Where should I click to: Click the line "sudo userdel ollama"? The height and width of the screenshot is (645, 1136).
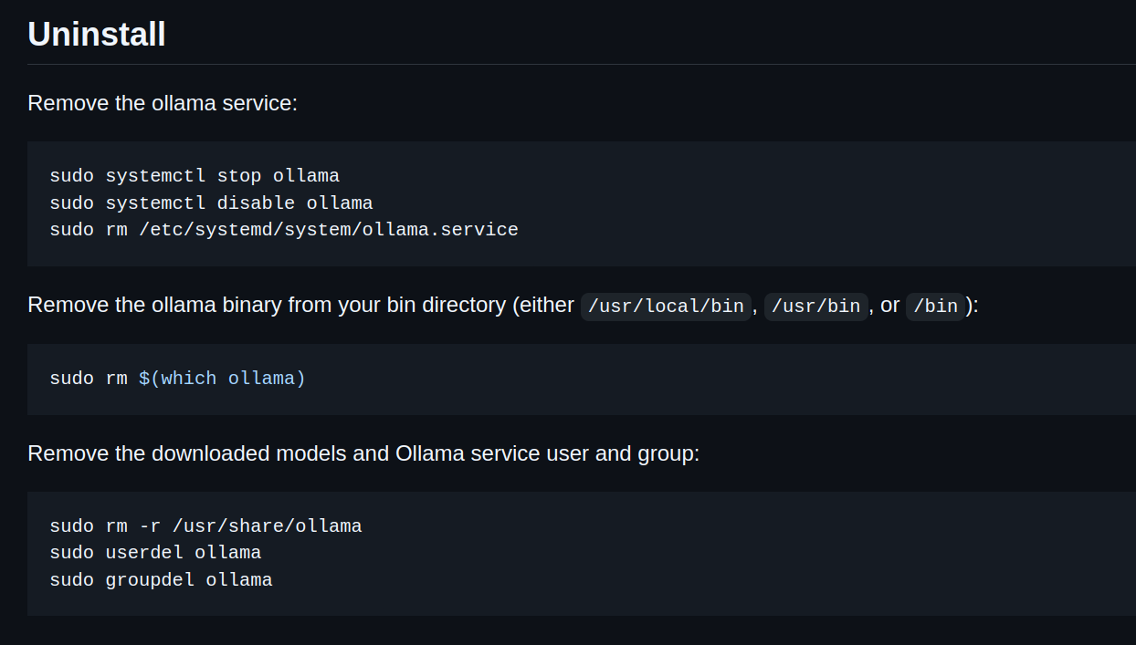point(155,552)
